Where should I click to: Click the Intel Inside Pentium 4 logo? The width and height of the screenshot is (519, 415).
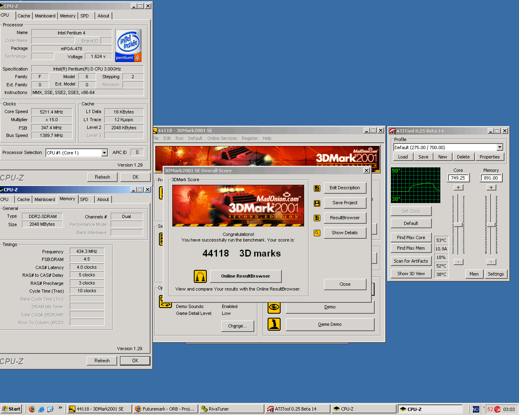128,46
